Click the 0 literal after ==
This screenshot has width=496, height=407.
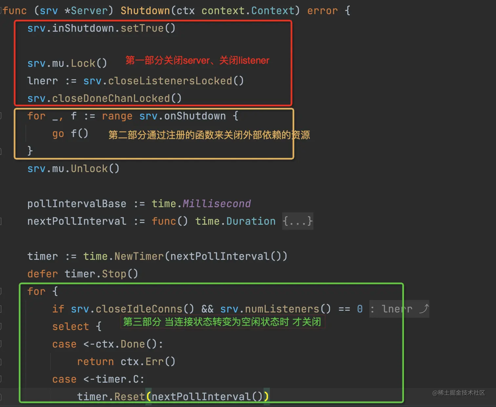[x=360, y=309]
